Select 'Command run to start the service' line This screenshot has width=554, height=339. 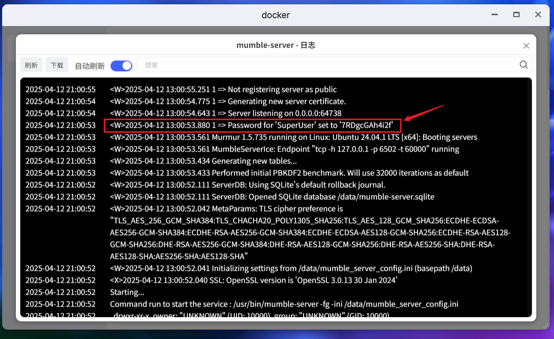[284, 304]
